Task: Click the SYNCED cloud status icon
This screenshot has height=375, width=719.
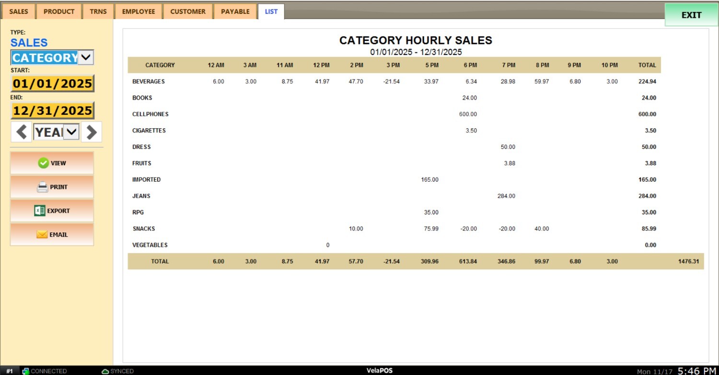Action: pos(105,371)
